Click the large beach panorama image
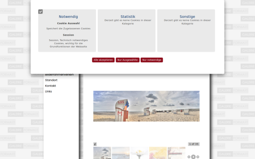The width and height of the screenshot is (255, 159). click(x=146, y=106)
